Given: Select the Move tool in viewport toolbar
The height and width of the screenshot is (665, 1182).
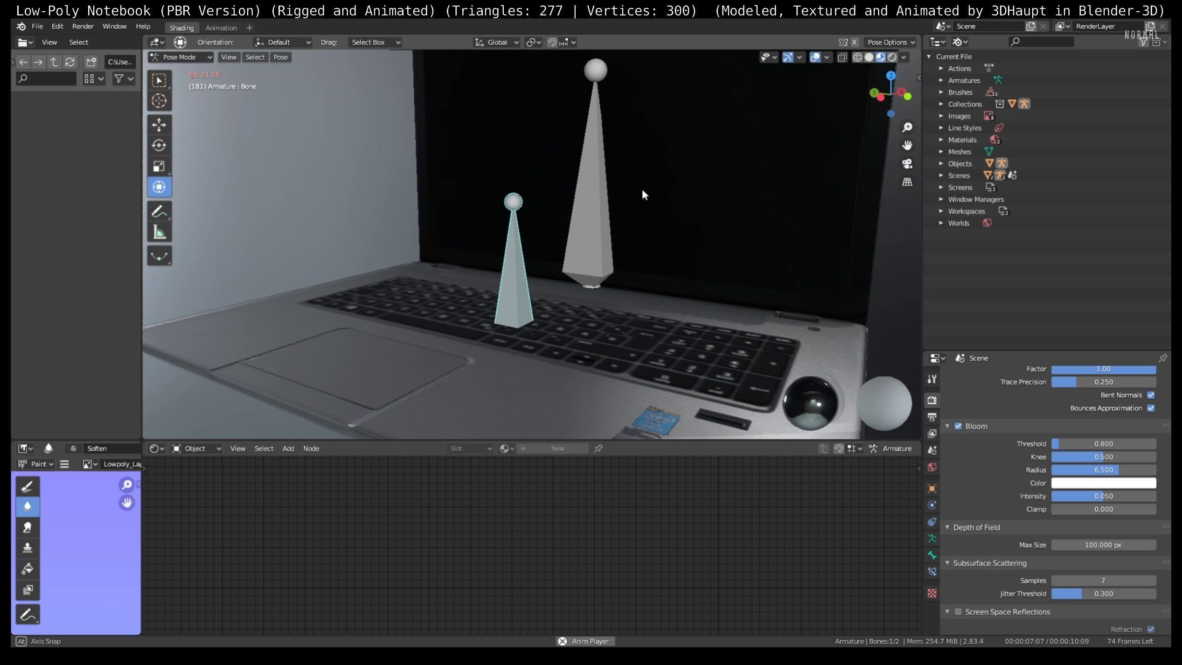Looking at the screenshot, I should [159, 125].
